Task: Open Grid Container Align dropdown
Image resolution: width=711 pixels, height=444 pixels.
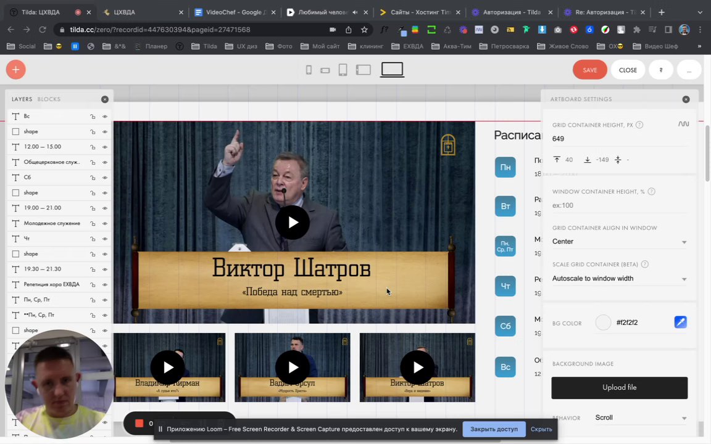Action: [x=619, y=242]
